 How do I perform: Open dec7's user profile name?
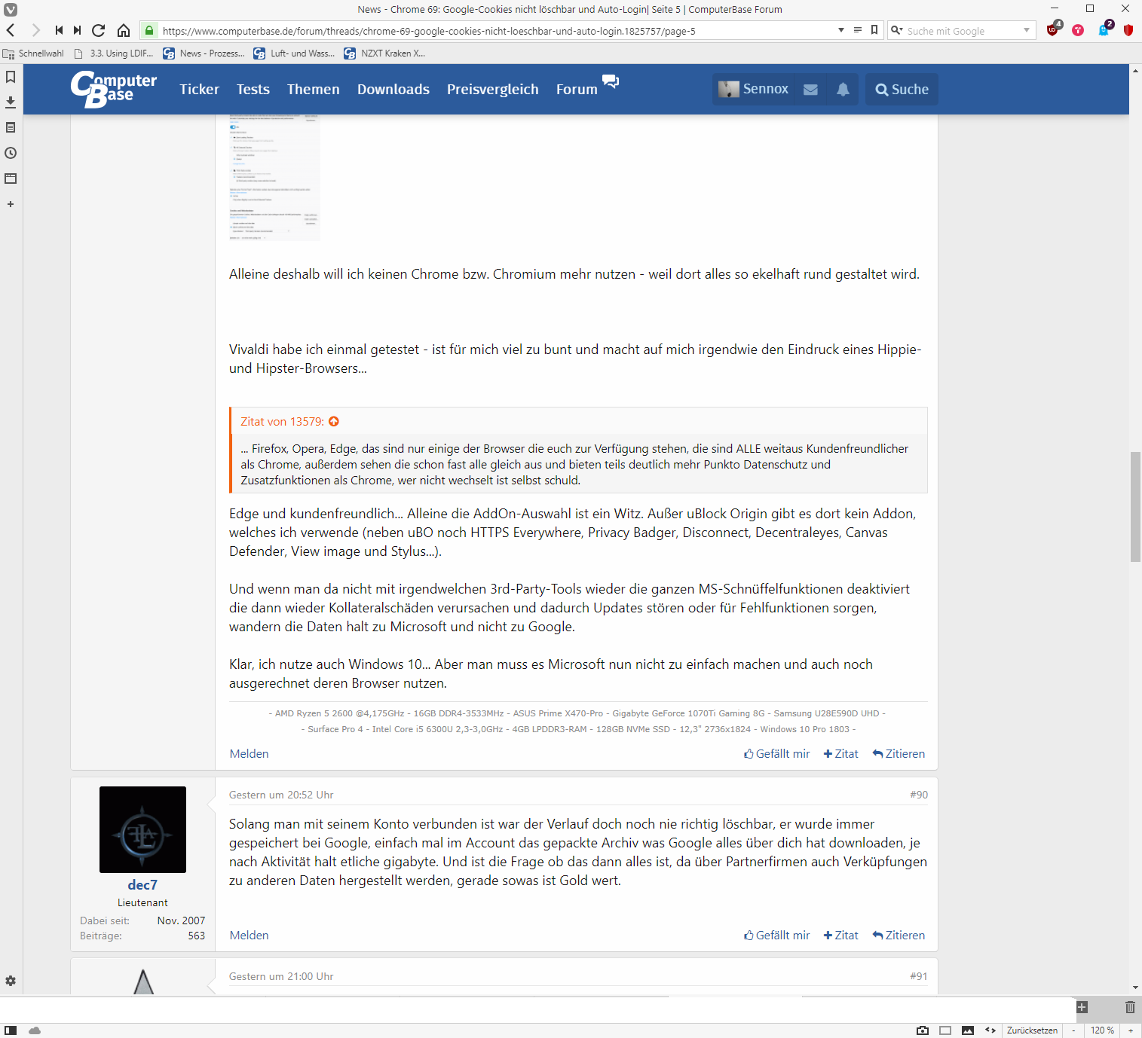pyautogui.click(x=142, y=885)
